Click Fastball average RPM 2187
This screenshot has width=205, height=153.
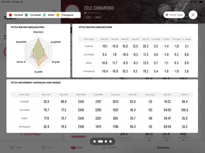(98, 102)
